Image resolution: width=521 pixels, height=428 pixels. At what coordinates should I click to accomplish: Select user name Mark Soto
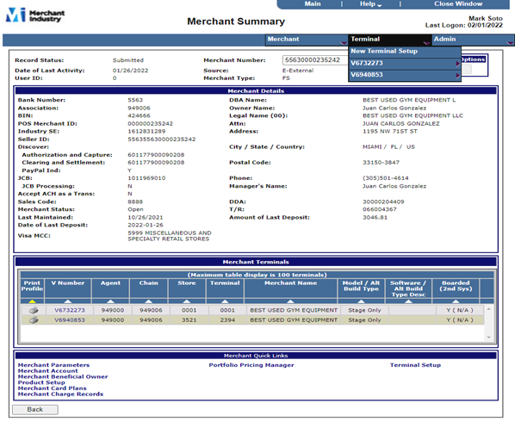point(486,19)
